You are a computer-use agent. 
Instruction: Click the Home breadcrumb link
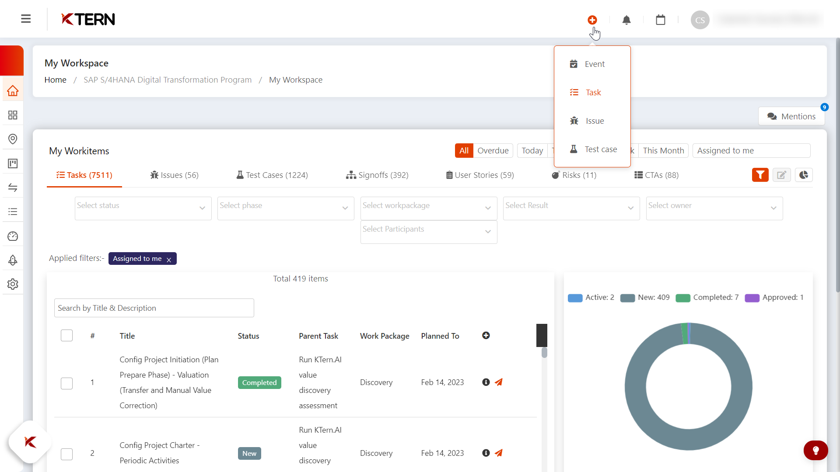(56, 80)
